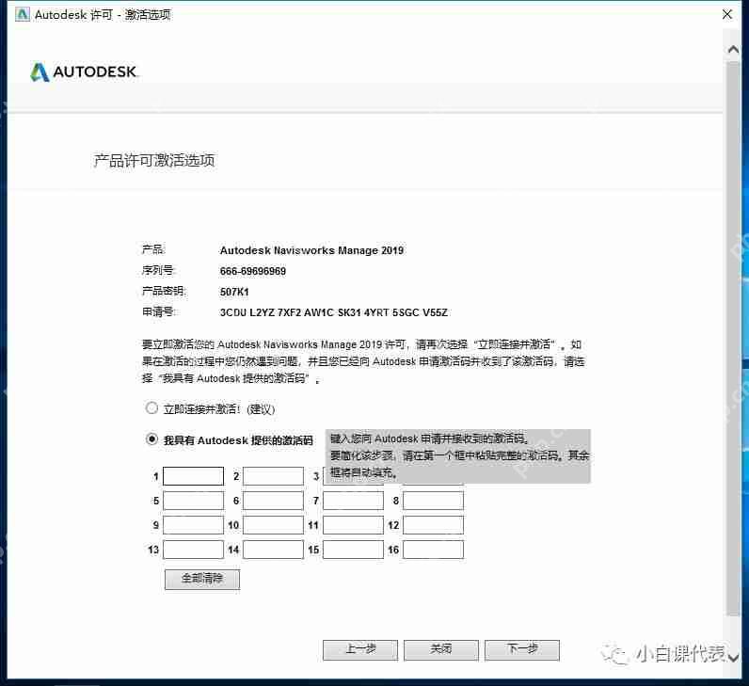Image resolution: width=749 pixels, height=686 pixels.
Task: Click activation code field 14
Action: [273, 550]
